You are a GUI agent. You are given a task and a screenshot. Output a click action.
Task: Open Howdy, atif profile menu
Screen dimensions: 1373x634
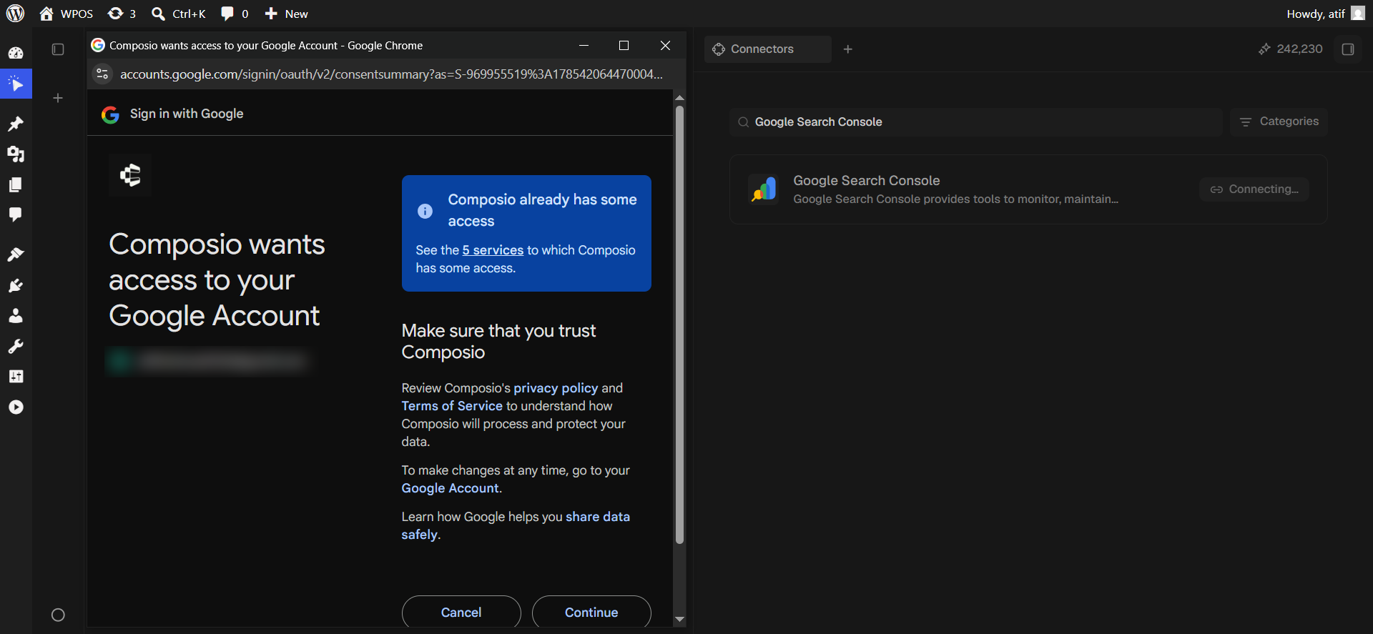(x=1326, y=14)
